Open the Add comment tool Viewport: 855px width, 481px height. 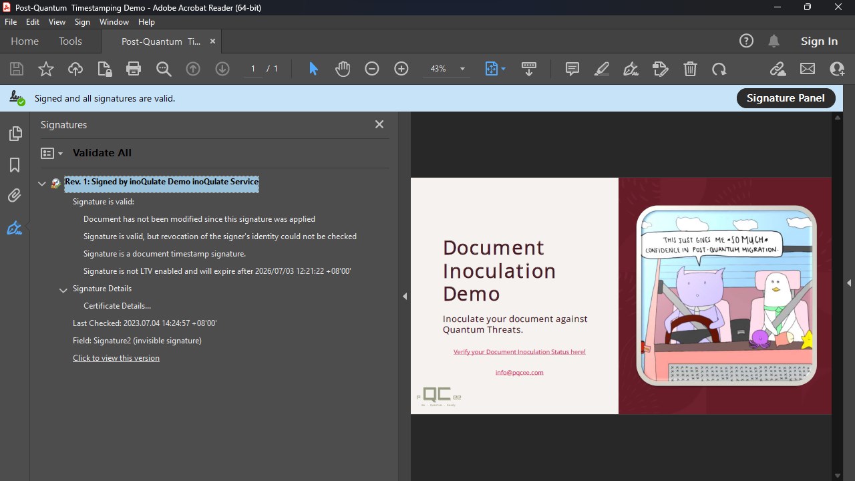click(x=572, y=69)
